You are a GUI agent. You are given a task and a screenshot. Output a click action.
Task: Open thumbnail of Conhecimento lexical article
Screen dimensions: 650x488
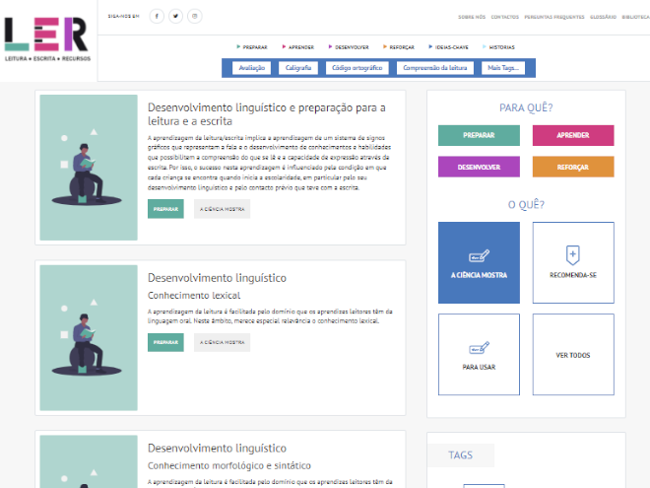(x=89, y=338)
